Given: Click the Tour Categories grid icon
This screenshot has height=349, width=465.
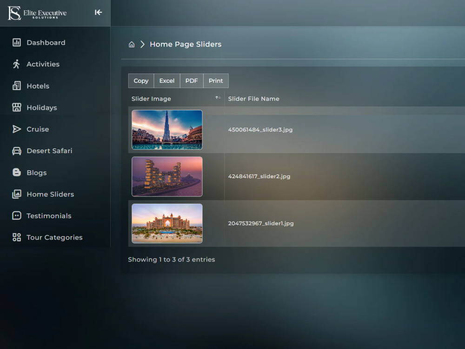Looking at the screenshot, I should pos(17,237).
